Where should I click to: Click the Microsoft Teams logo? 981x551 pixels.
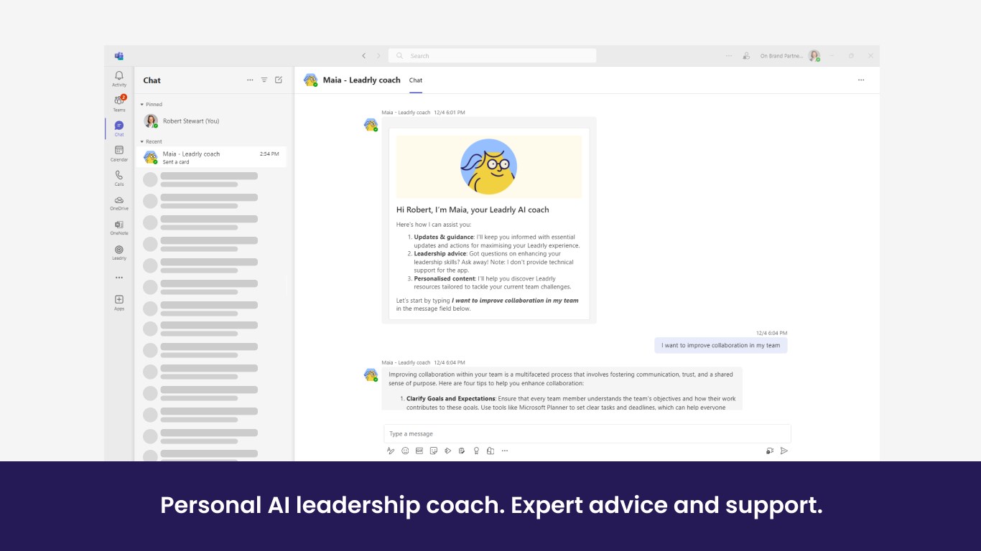pyautogui.click(x=119, y=56)
